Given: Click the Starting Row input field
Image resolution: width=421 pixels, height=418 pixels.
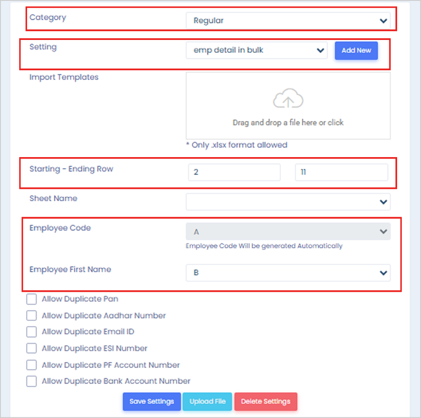Looking at the screenshot, I should pos(234,173).
